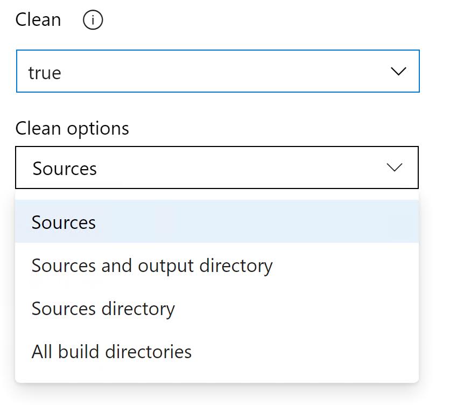Click the Clean options field label
This screenshot has height=405, width=450.
point(72,129)
